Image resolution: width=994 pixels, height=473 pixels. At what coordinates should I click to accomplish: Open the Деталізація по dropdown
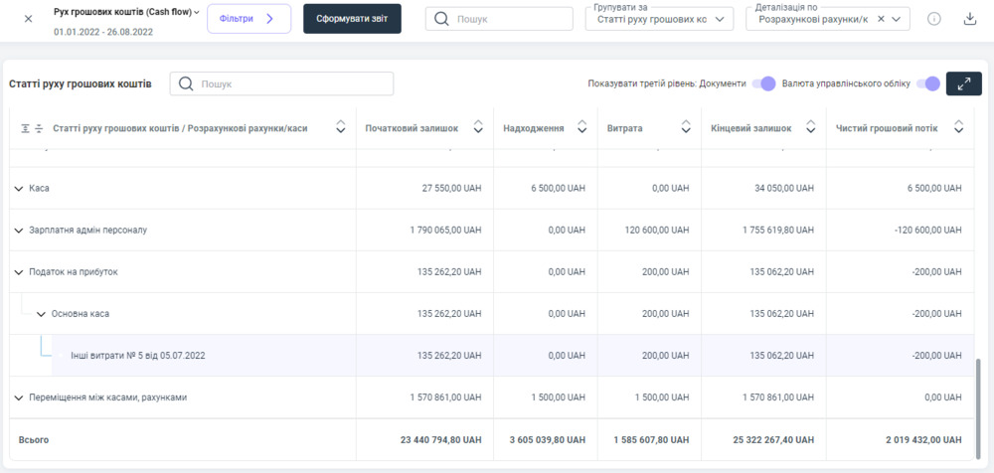(x=897, y=19)
